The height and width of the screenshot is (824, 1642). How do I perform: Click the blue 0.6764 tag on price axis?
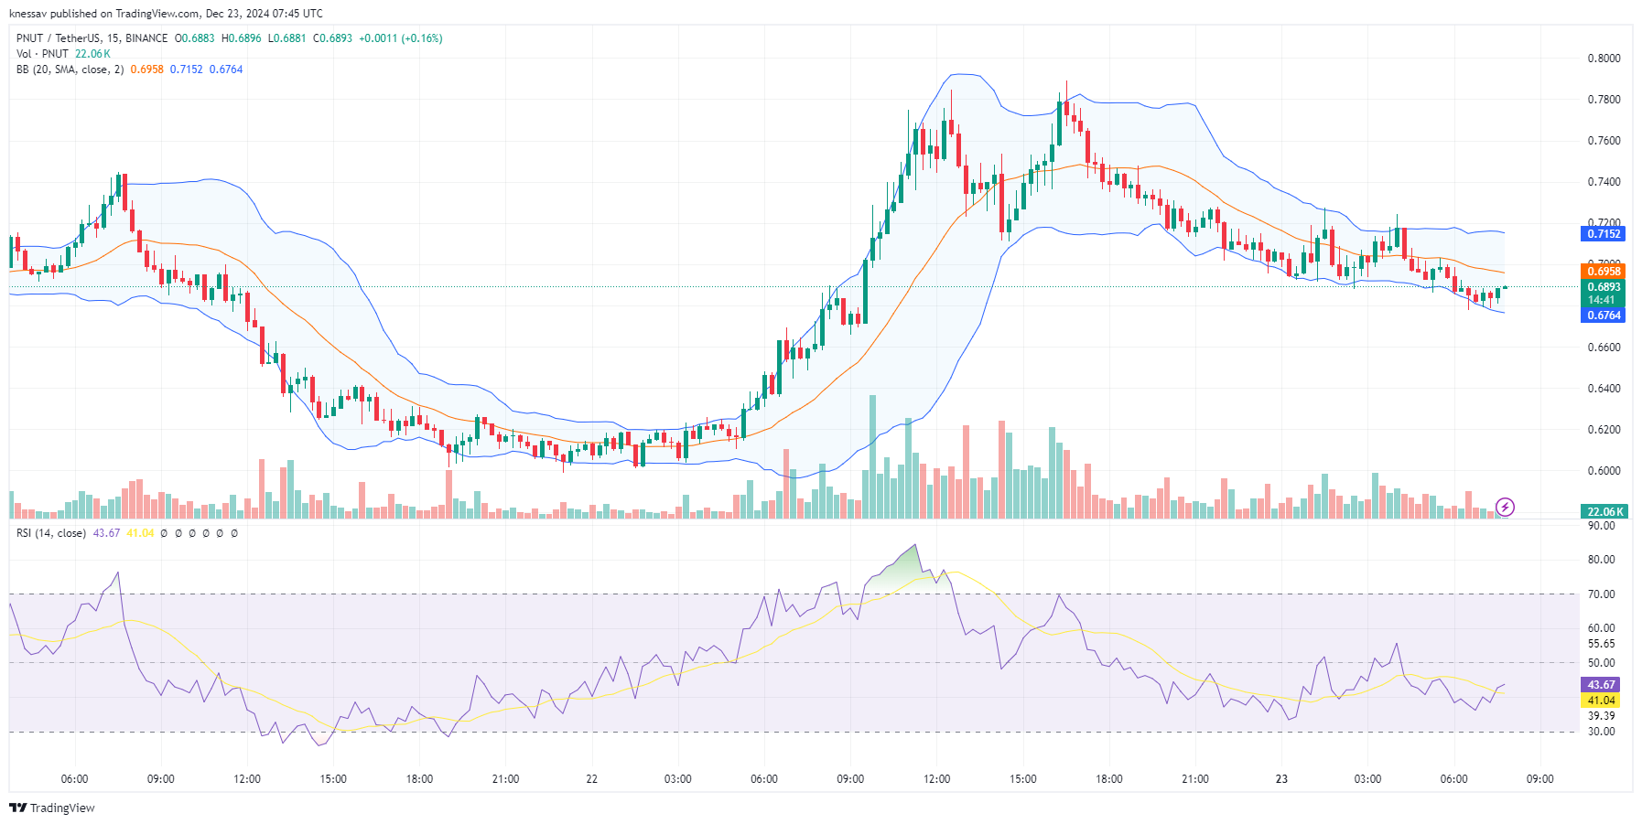point(1604,316)
